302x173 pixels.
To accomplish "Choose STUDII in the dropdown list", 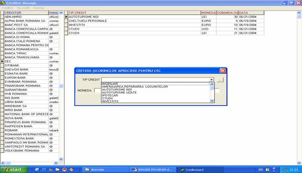I will pyautogui.click(x=156, y=98).
